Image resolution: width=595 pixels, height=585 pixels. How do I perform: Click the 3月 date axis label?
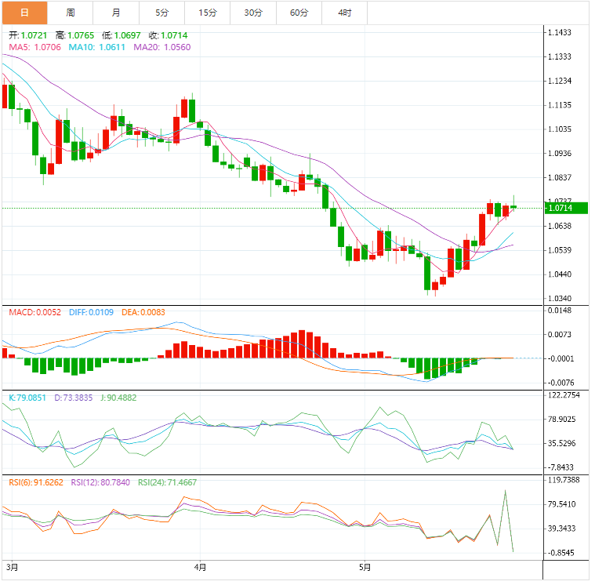[x=12, y=567]
